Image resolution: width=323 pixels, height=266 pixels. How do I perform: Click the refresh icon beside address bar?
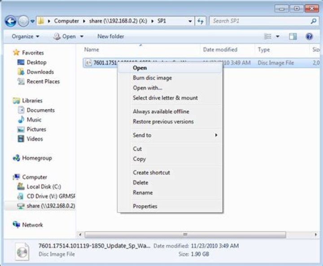click(201, 21)
